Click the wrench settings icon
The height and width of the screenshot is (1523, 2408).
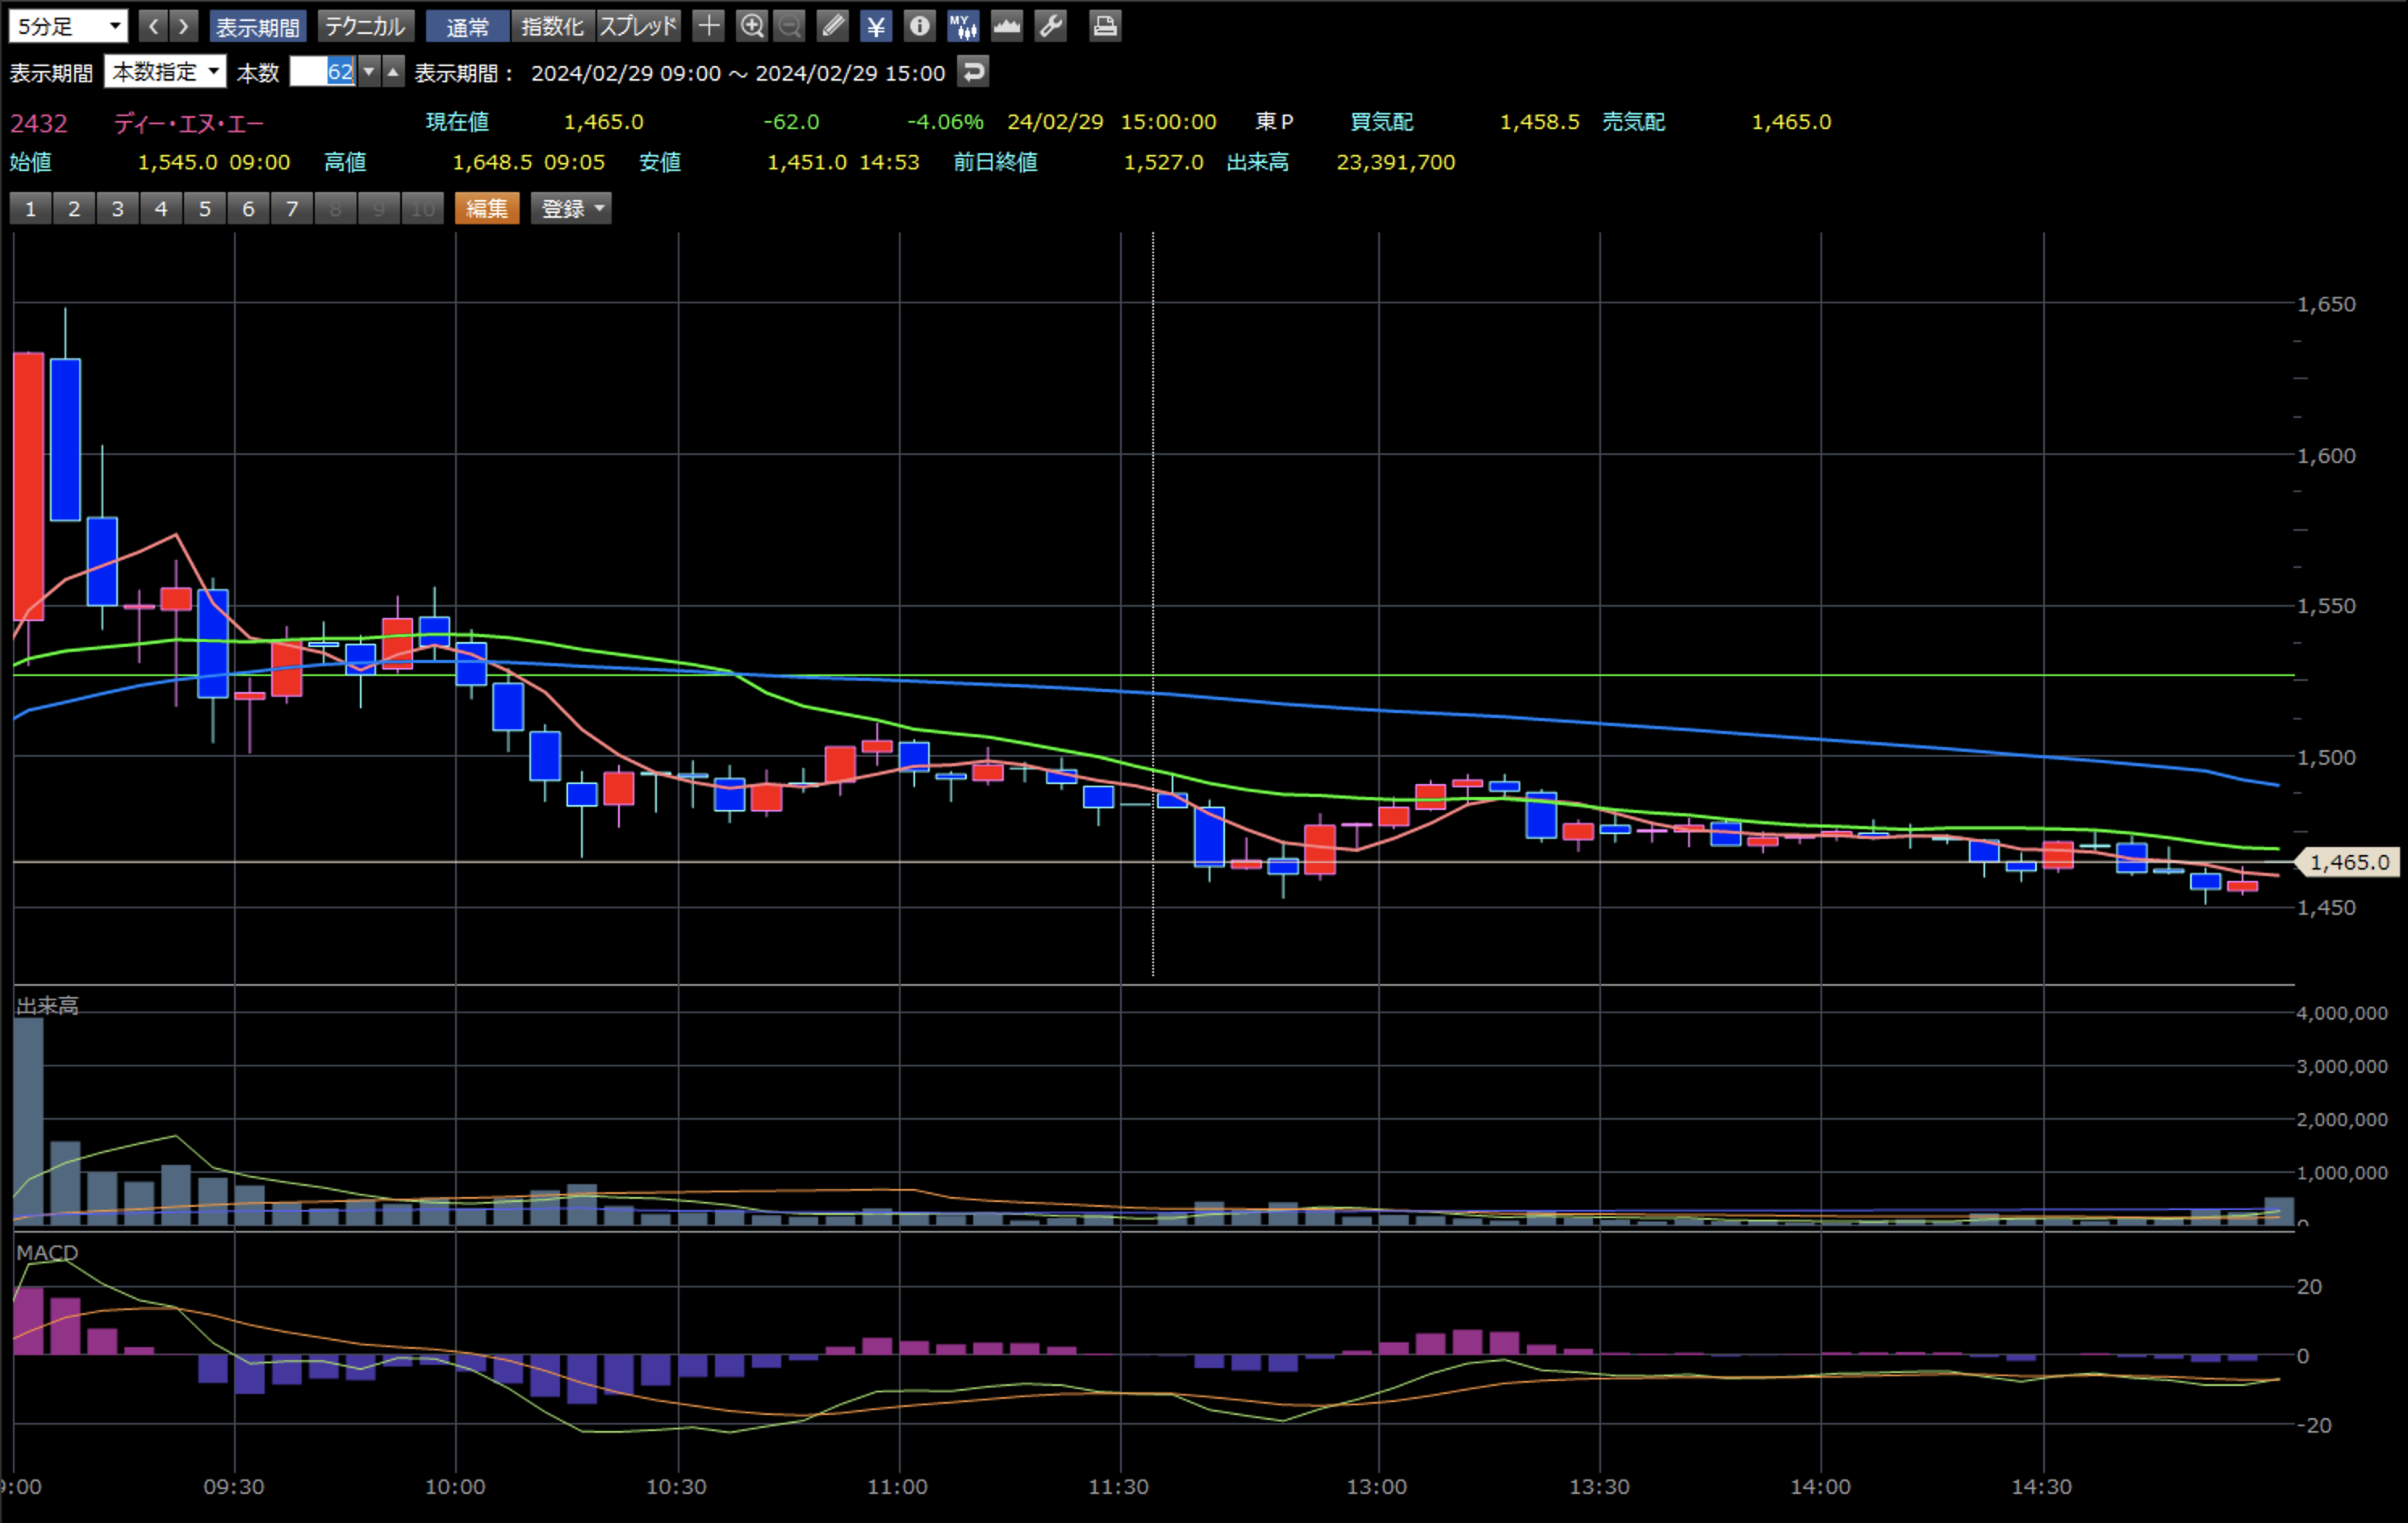1050,26
